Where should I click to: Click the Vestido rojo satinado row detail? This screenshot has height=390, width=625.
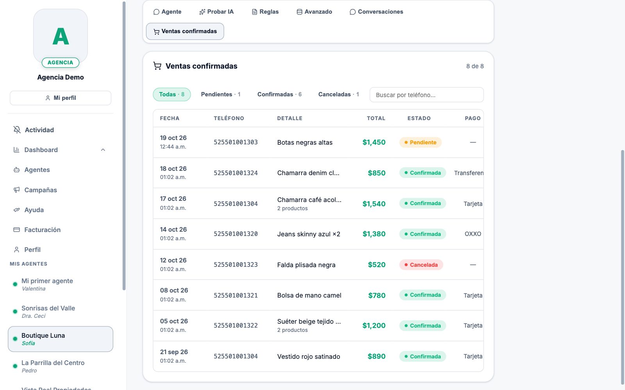309,356
